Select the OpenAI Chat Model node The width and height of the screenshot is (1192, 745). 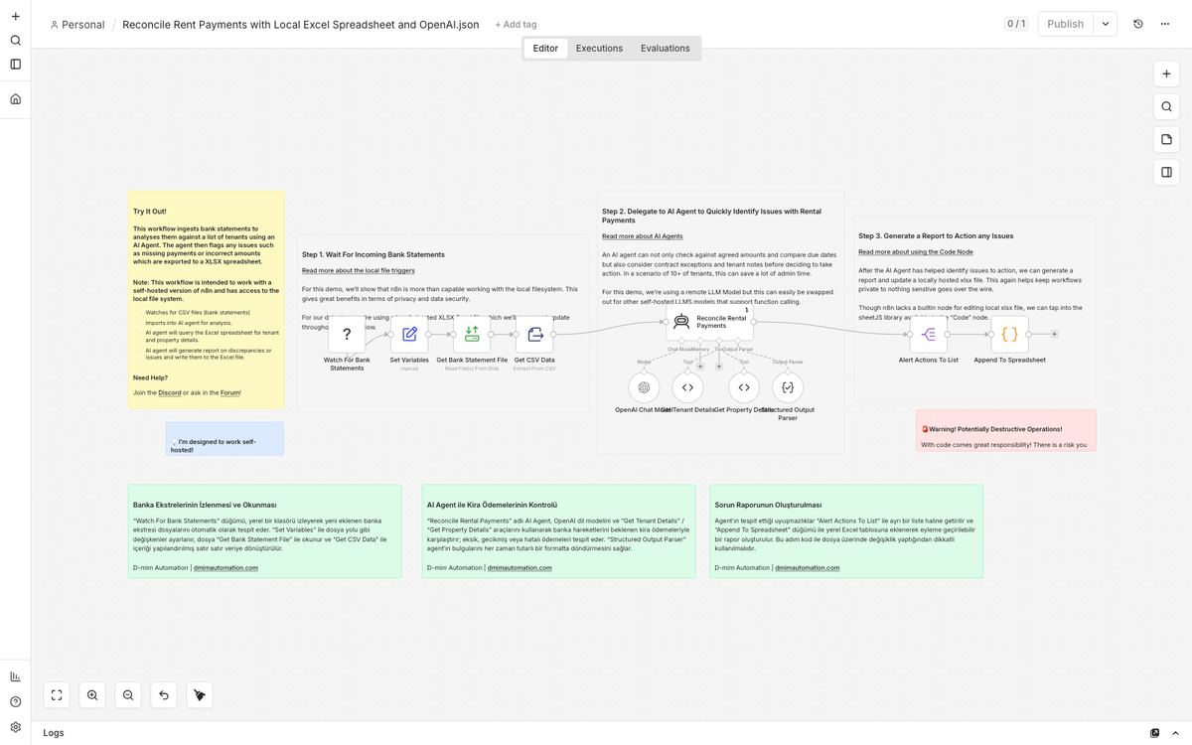(x=644, y=387)
